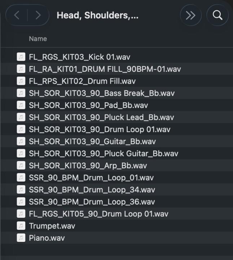233x260 pixels.
Task: Select FL_RA_KIT01_DRUM FILL_90BPM-01.wav file
Action: click(105, 69)
